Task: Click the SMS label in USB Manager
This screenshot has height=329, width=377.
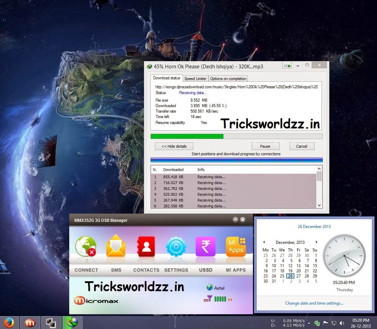Action: [x=116, y=270]
